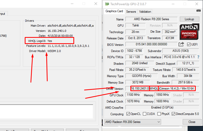Click the BIOS export share arrow icon
Screen dimensions: 203x131
tap(181, 44)
